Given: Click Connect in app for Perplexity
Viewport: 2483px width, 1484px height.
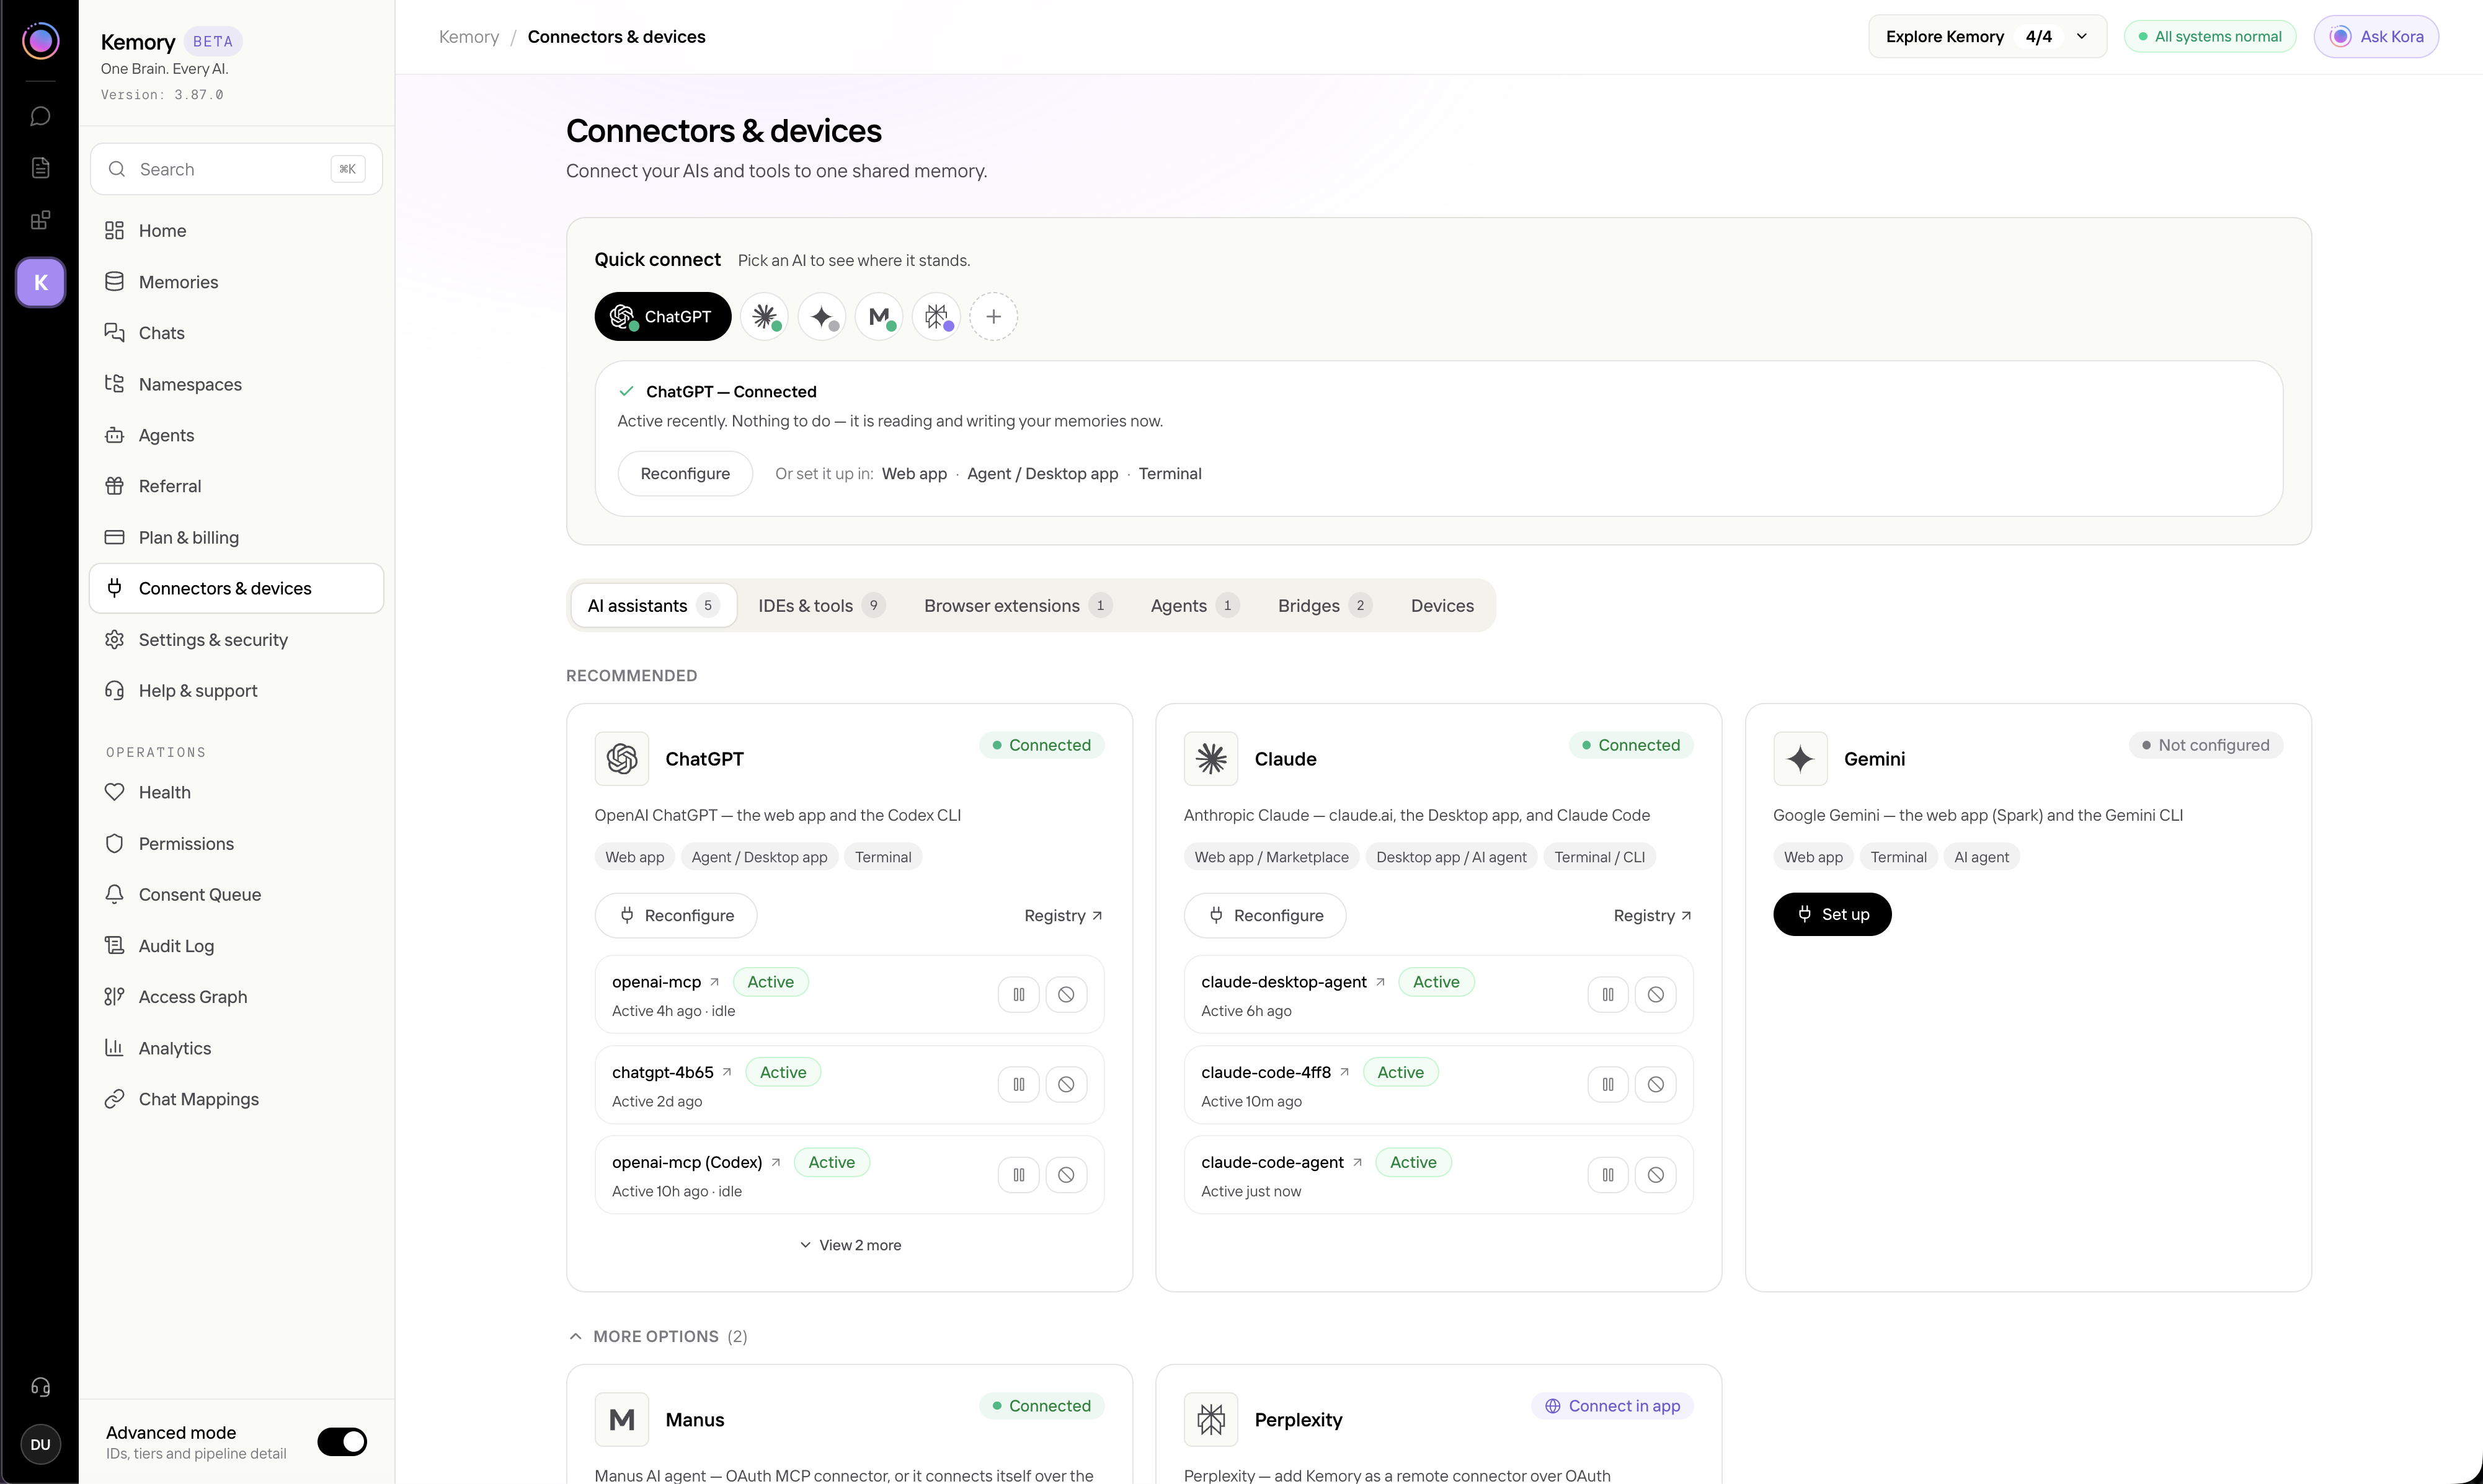Looking at the screenshot, I should click(x=1612, y=1406).
